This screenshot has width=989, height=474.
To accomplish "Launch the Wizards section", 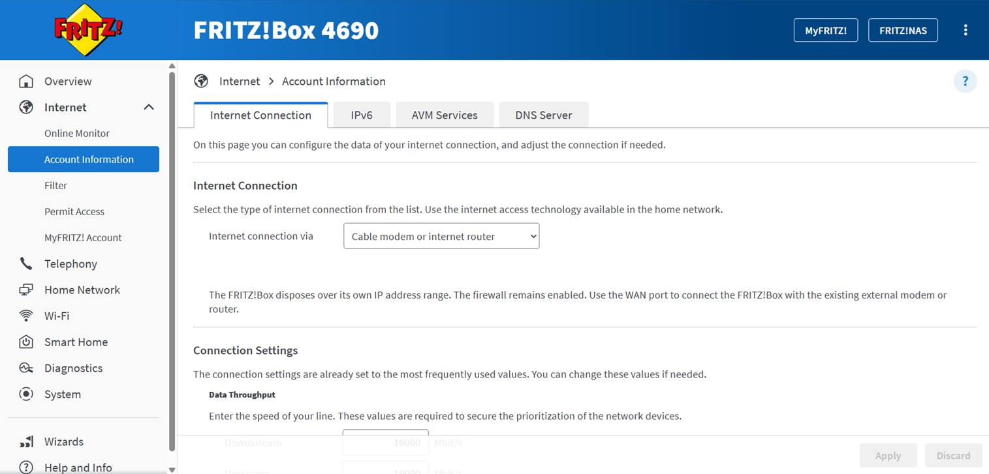I will coord(64,442).
